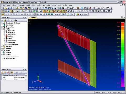
Task: Click the brush icon in Model Info toolbar
Action: pyautogui.click(x=15, y=21)
